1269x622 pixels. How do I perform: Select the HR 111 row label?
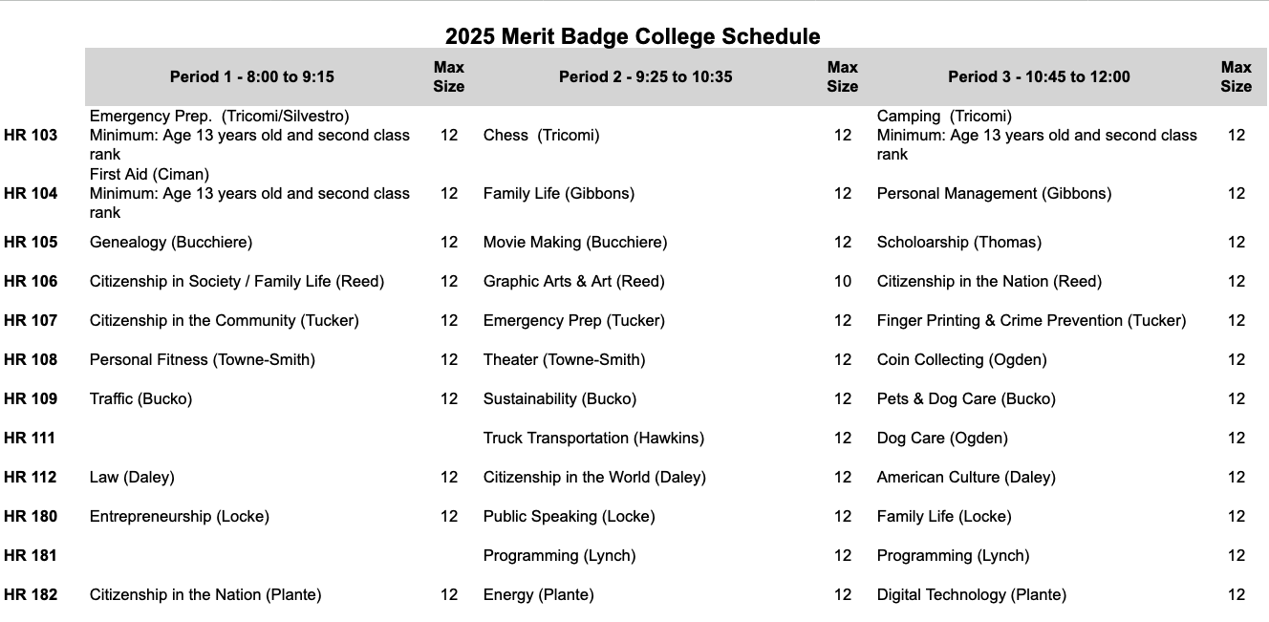click(31, 439)
